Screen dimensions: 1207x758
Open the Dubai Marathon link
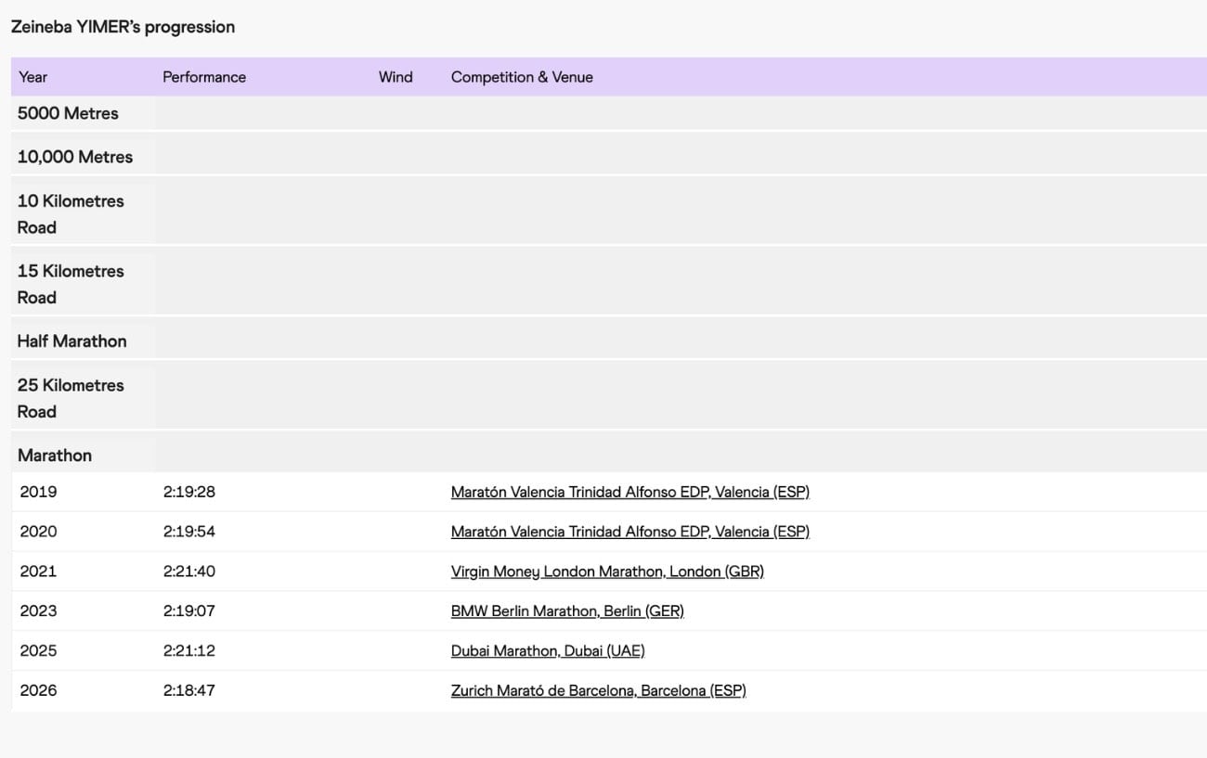548,650
